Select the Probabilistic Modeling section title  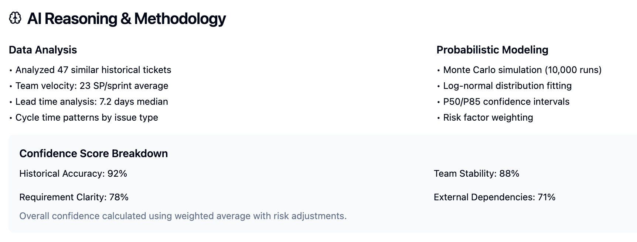[492, 50]
